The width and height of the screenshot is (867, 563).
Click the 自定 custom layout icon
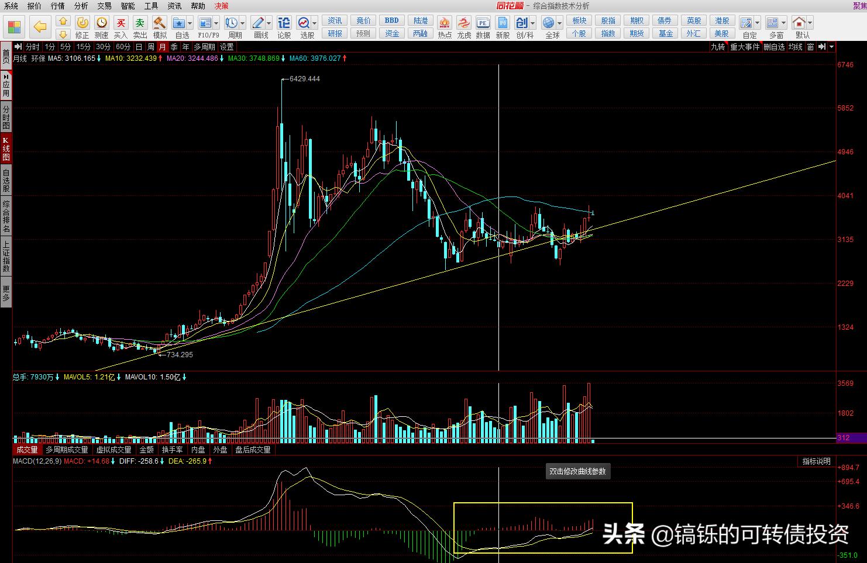click(x=746, y=23)
